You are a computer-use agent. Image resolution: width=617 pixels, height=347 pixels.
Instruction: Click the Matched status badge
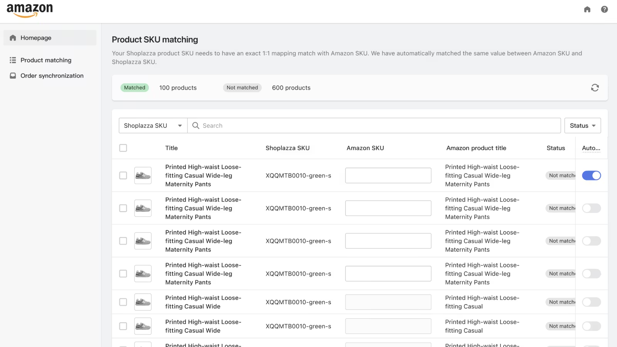coord(135,88)
